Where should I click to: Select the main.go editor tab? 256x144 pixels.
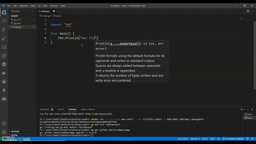45,11
